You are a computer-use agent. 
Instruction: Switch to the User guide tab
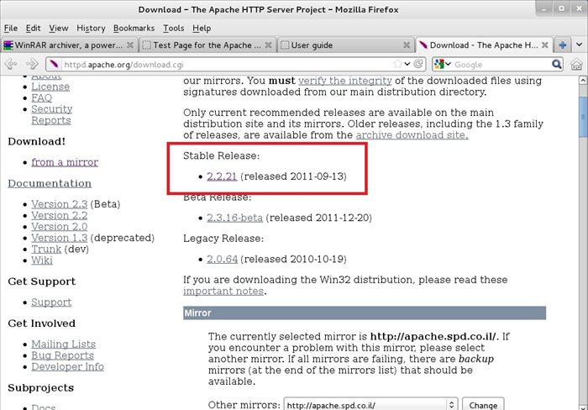pos(345,45)
